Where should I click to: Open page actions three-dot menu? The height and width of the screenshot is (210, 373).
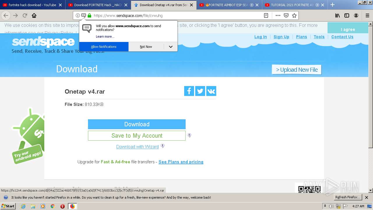[278, 15]
